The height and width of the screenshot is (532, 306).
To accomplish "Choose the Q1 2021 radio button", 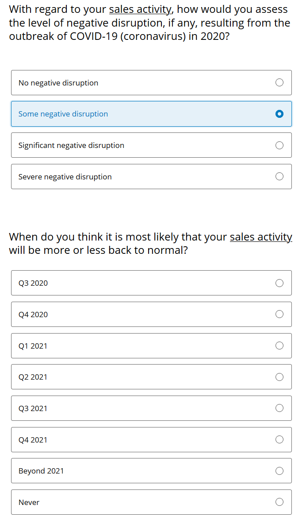I will click(x=279, y=346).
